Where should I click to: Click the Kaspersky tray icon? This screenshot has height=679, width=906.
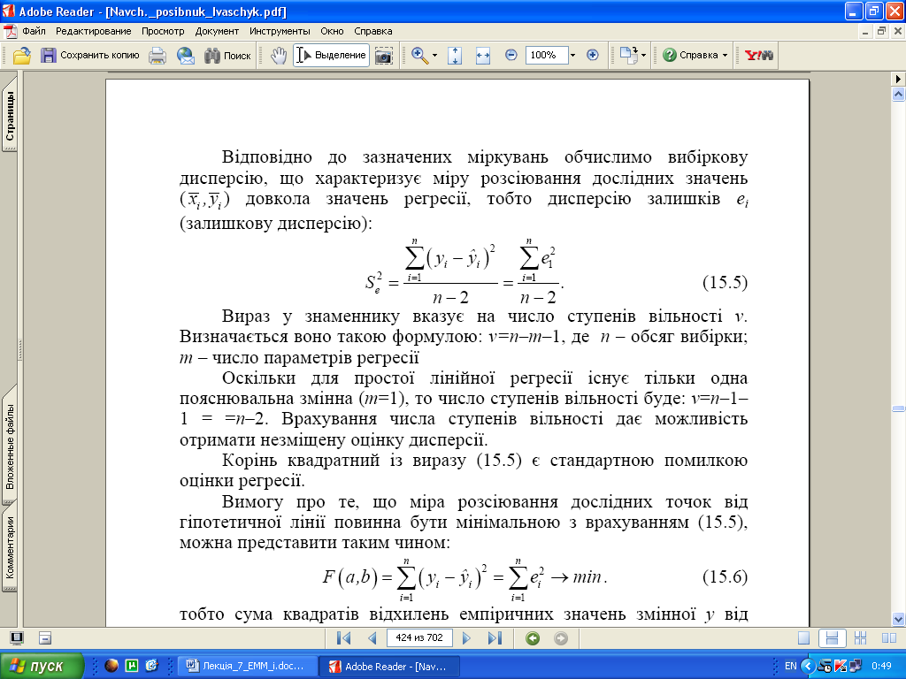click(x=841, y=667)
